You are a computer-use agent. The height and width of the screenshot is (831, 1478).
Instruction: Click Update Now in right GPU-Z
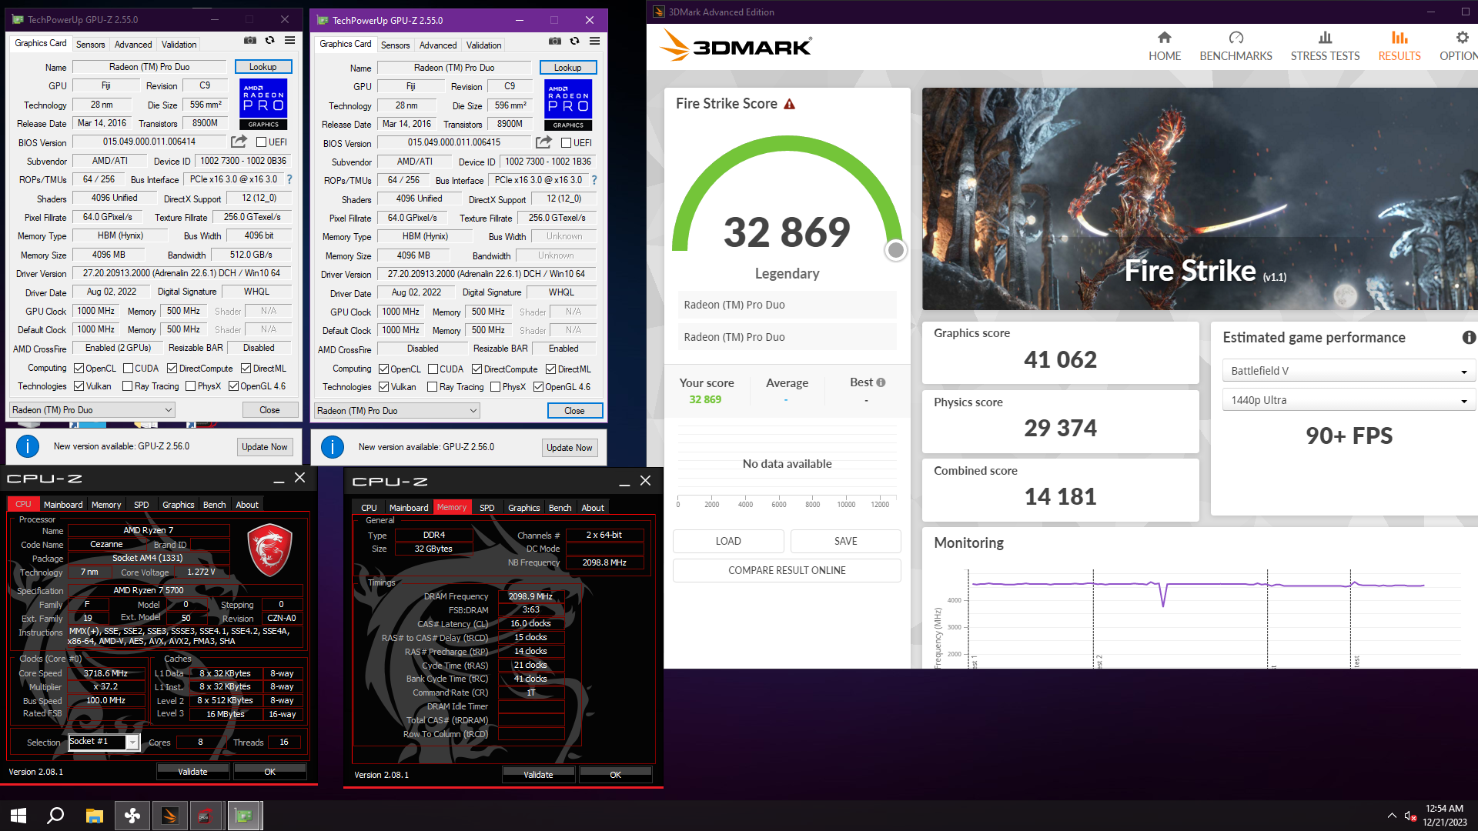tap(570, 448)
